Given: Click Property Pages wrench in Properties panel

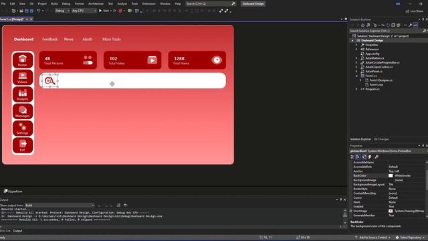Looking at the screenshot, I should (x=377, y=157).
